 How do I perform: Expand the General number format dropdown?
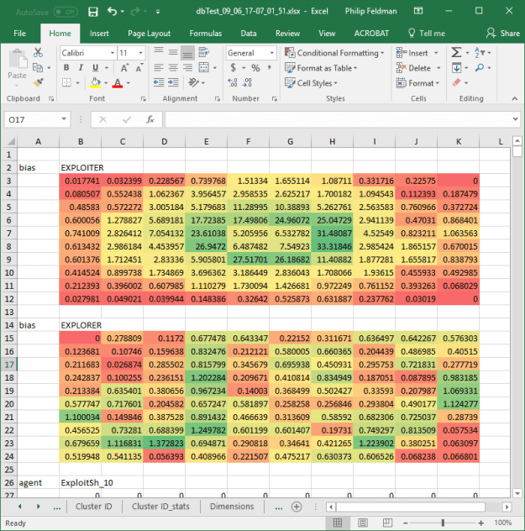click(252, 52)
